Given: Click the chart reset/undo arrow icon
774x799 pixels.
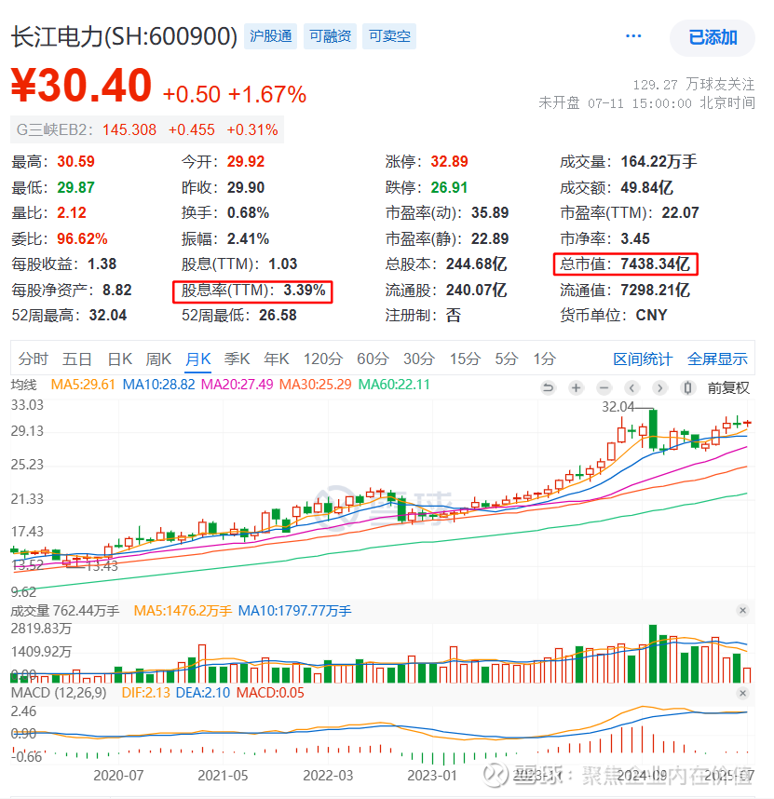Looking at the screenshot, I should [x=548, y=388].
